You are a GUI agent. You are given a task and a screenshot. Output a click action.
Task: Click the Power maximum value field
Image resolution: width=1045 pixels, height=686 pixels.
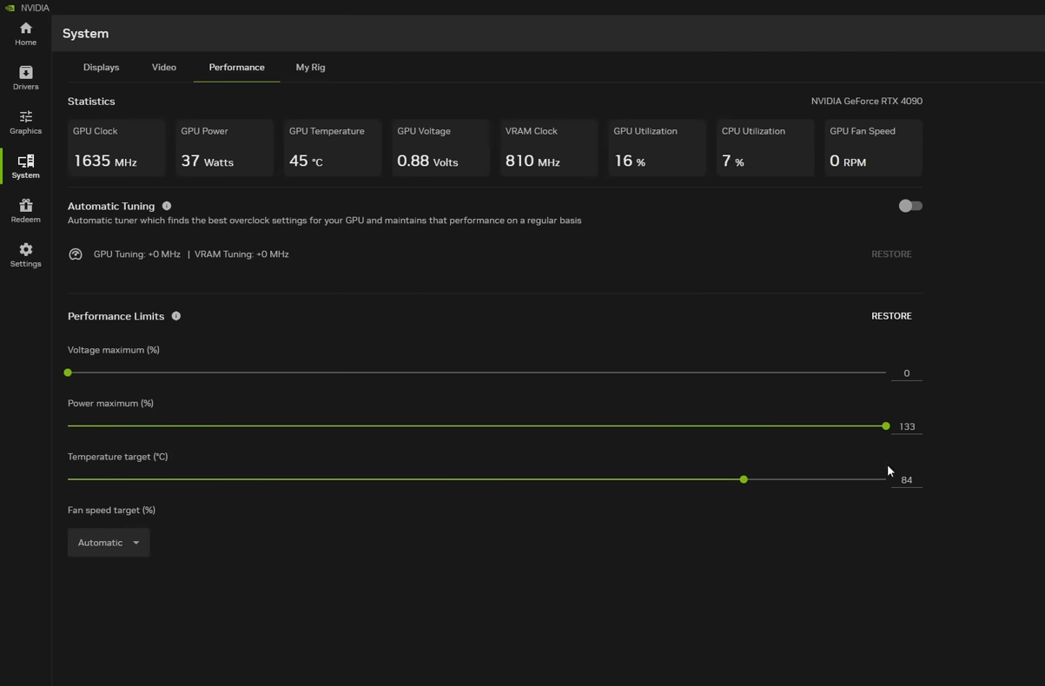pos(907,426)
